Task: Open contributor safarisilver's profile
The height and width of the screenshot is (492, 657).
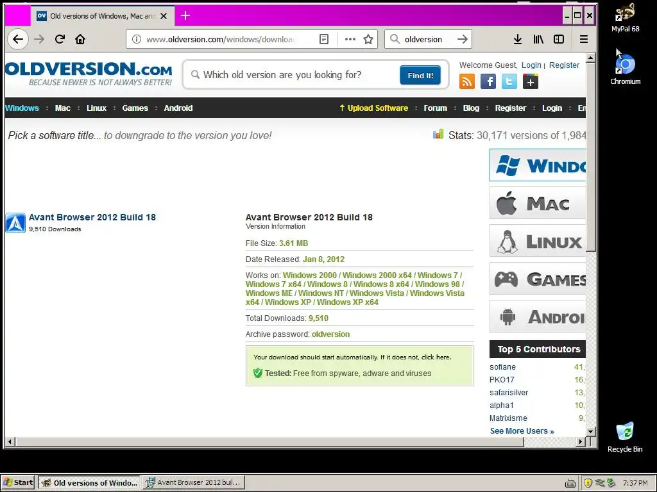Action: pos(509,393)
